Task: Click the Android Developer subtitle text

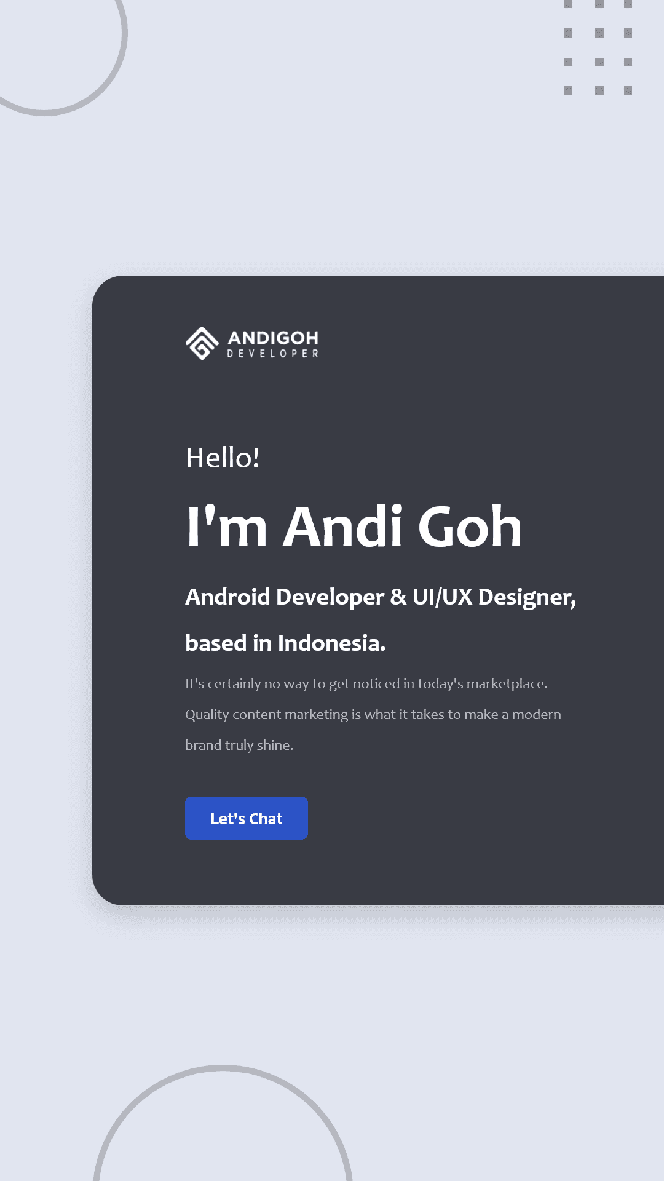Action: [x=285, y=597]
